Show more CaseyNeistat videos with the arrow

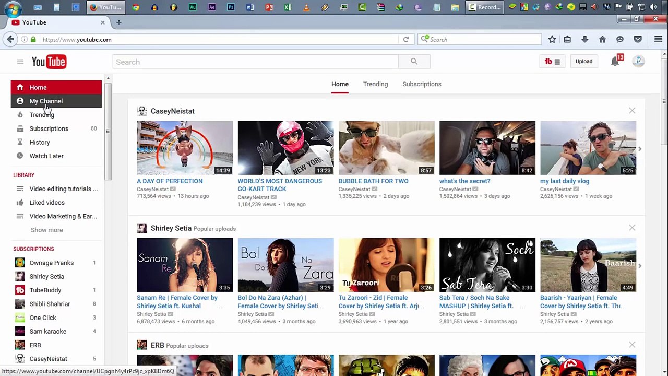coord(640,149)
